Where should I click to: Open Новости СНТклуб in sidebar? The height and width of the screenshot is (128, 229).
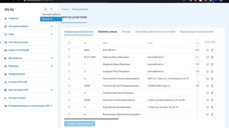(19, 50)
